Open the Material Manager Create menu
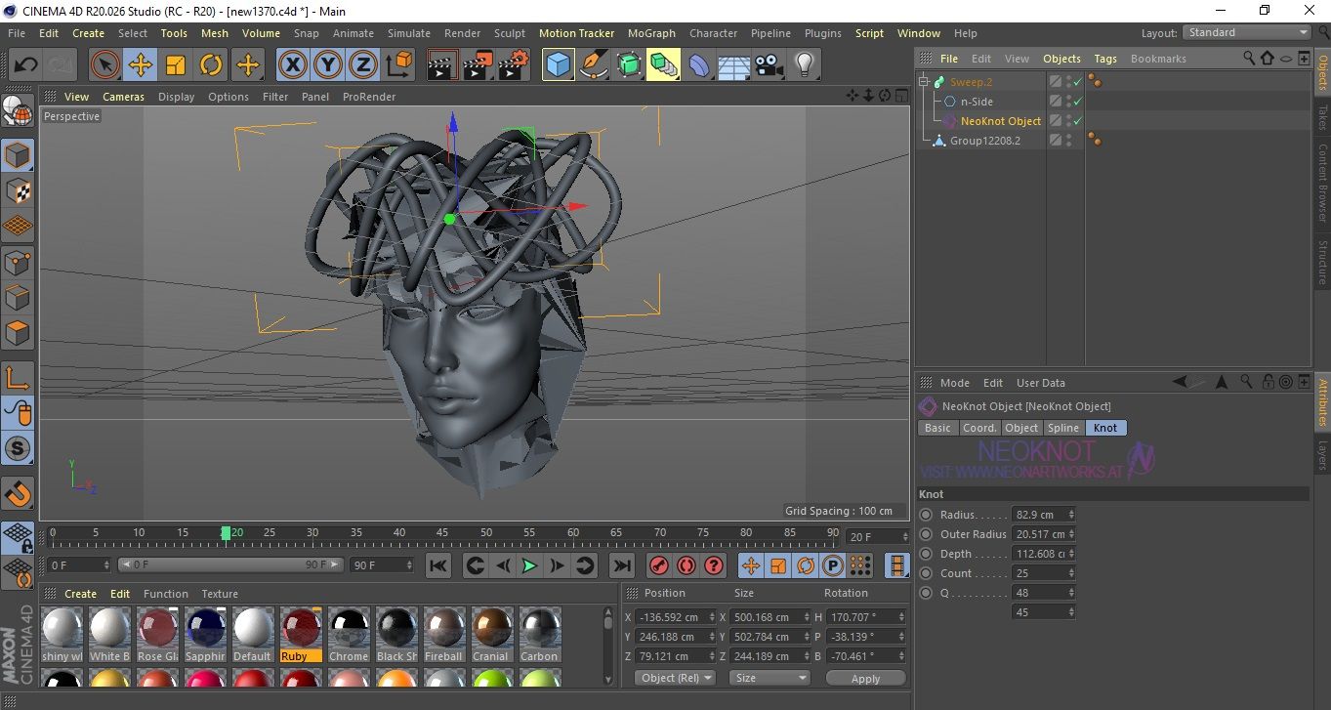Image resolution: width=1331 pixels, height=710 pixels. (80, 594)
